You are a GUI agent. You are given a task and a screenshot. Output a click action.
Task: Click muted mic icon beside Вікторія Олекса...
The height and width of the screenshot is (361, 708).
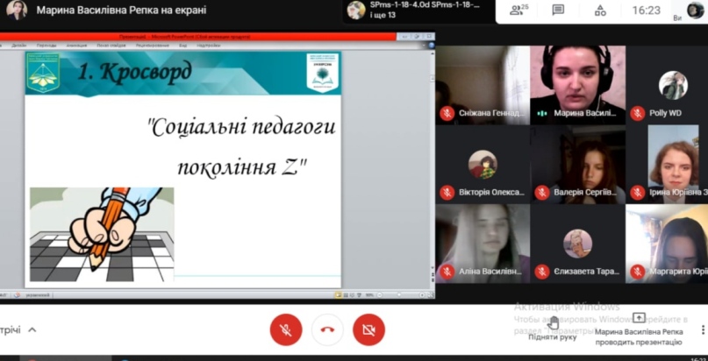click(447, 193)
